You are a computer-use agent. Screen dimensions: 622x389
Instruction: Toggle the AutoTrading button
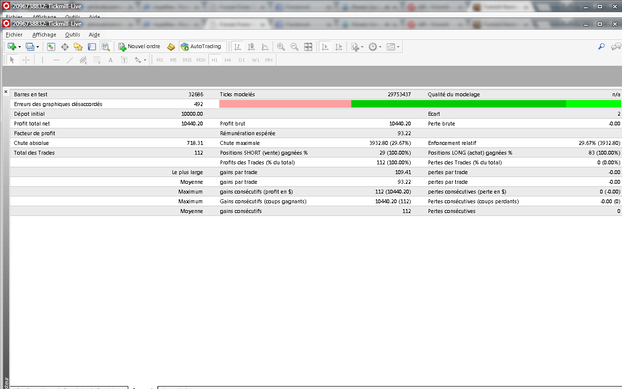click(201, 47)
